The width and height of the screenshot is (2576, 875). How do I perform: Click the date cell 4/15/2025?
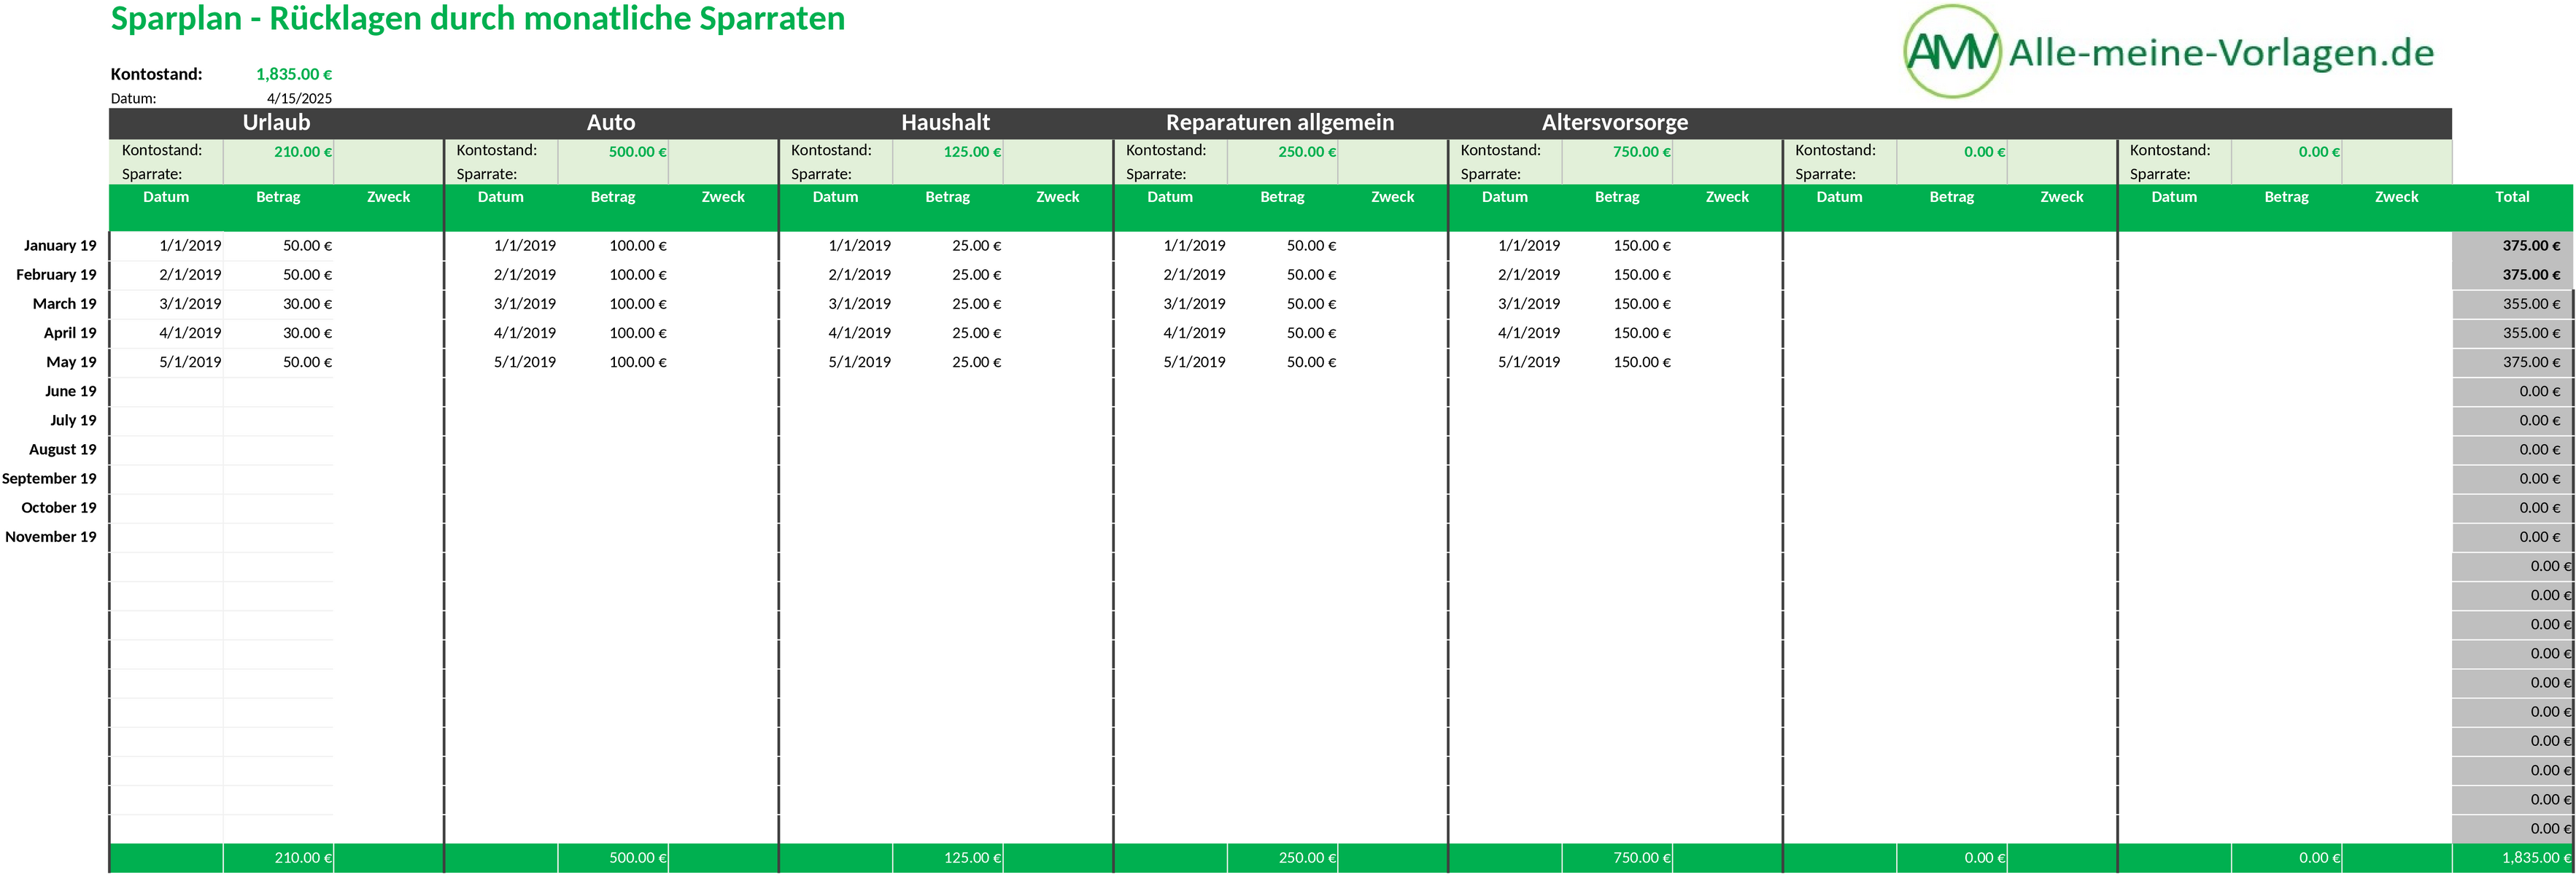coord(299,98)
